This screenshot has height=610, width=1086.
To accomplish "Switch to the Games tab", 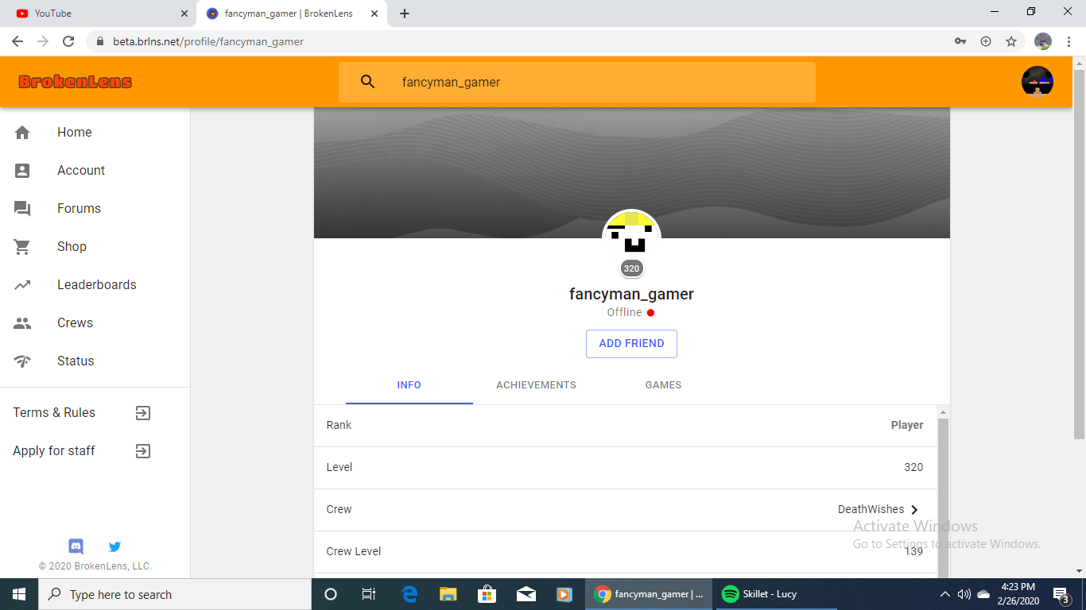I will 663,385.
